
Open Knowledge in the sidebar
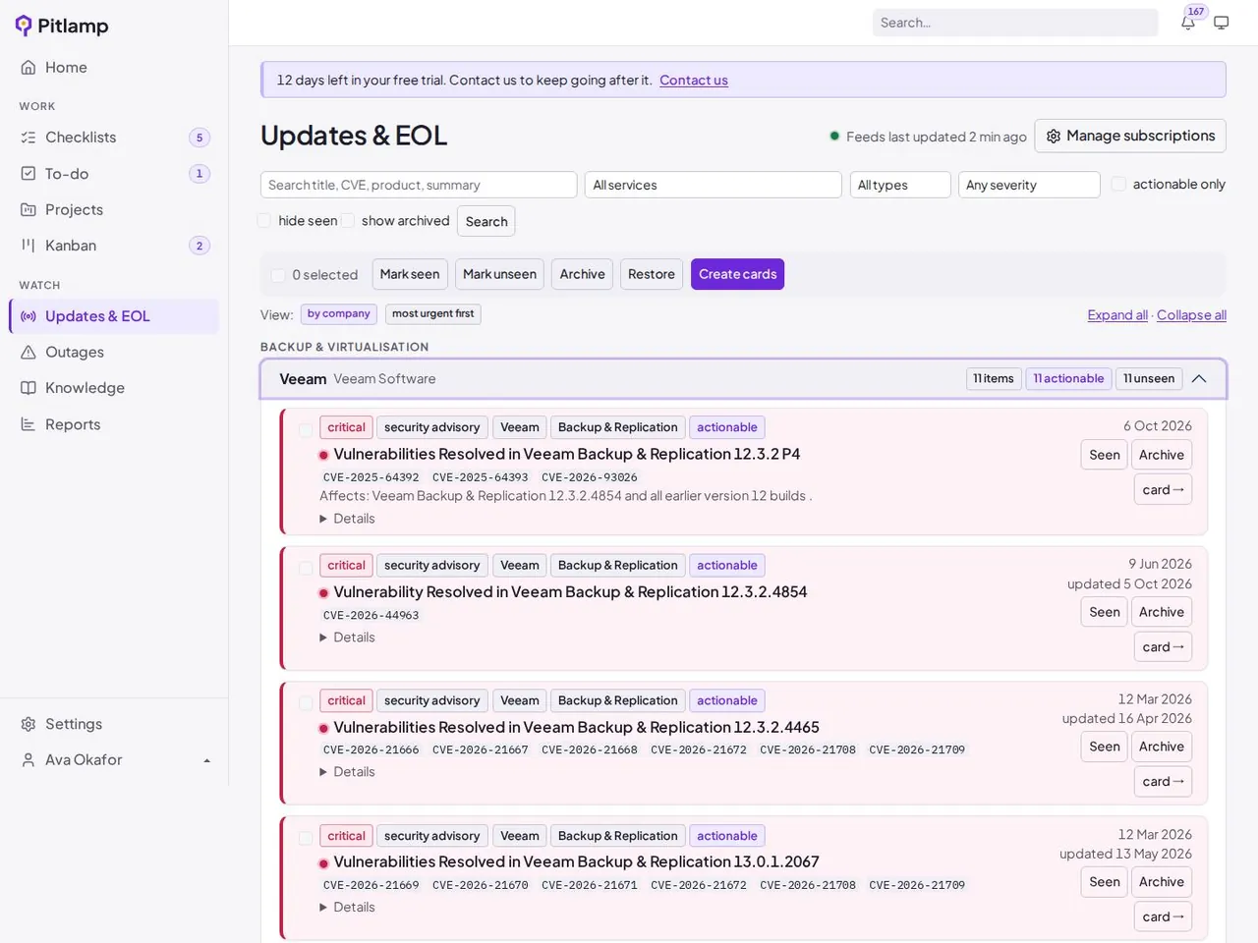point(114,388)
